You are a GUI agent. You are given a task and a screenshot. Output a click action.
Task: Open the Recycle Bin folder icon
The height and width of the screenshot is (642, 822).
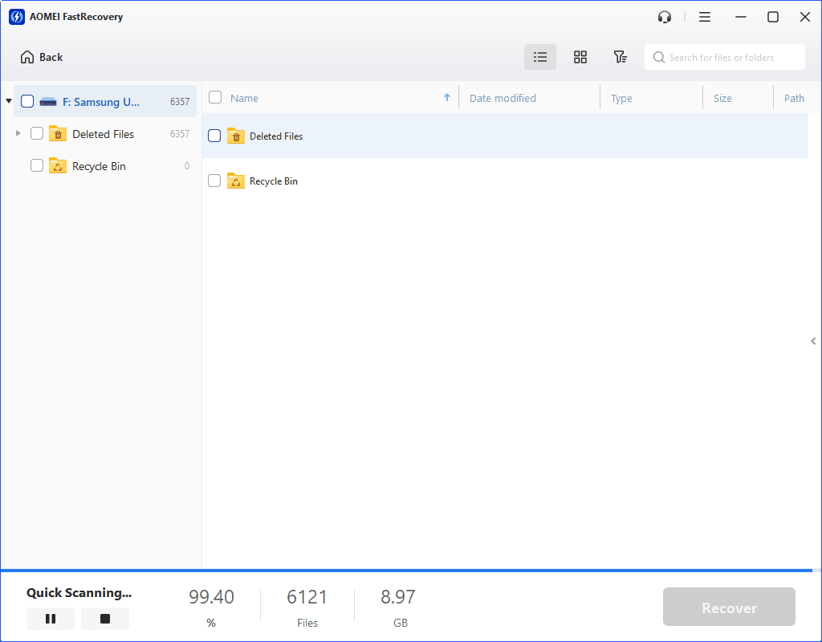click(235, 181)
